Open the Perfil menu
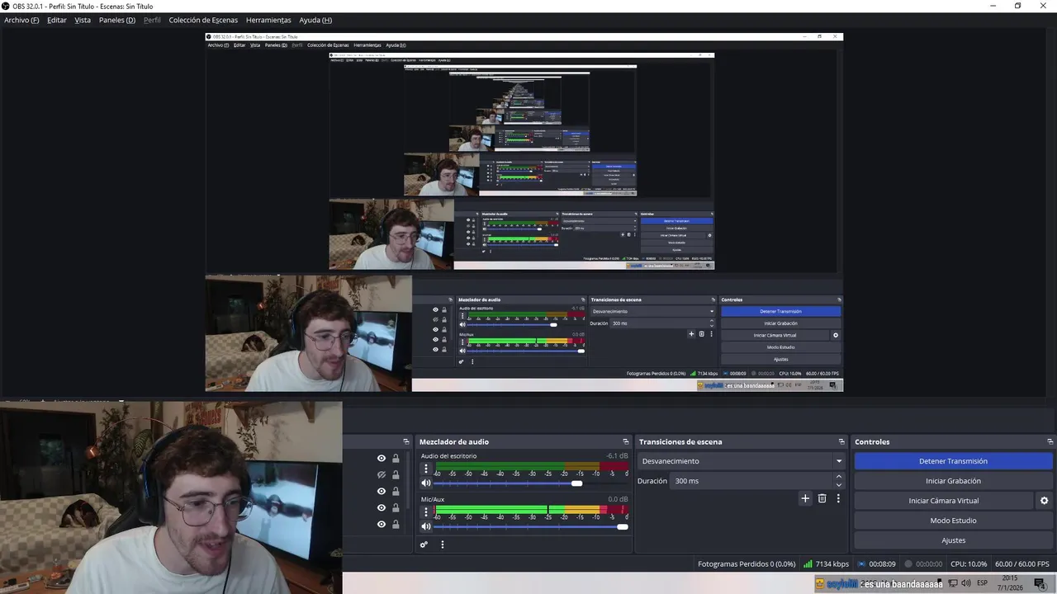Screen dimensions: 1057x594 point(152,20)
